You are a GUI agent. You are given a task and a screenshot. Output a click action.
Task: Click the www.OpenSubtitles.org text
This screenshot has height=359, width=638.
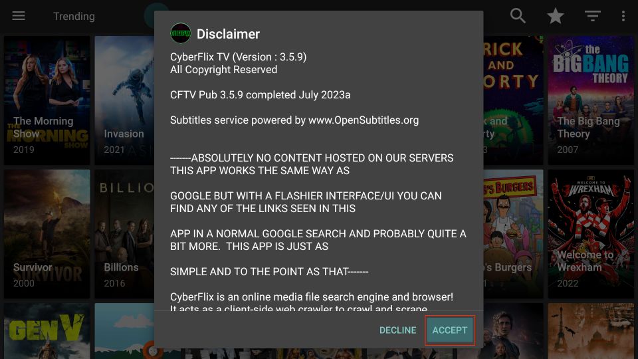pyautogui.click(x=364, y=120)
